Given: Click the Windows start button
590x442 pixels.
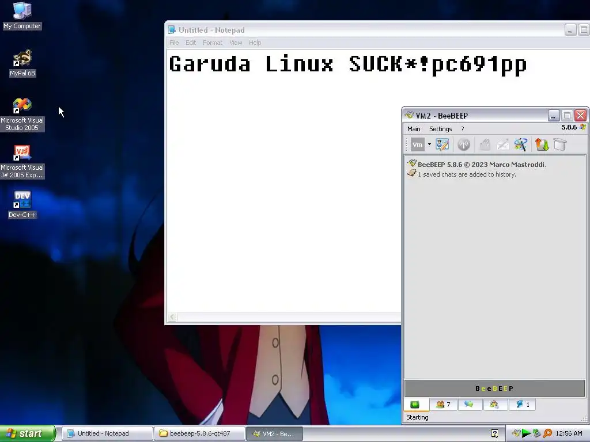Looking at the screenshot, I should click(28, 433).
